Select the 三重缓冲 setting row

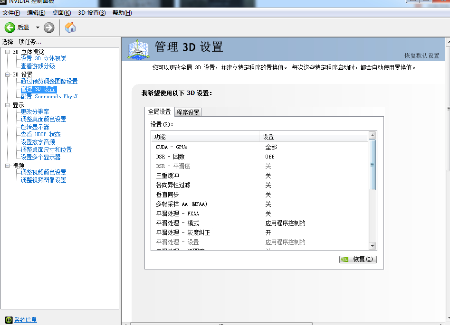tap(260, 176)
